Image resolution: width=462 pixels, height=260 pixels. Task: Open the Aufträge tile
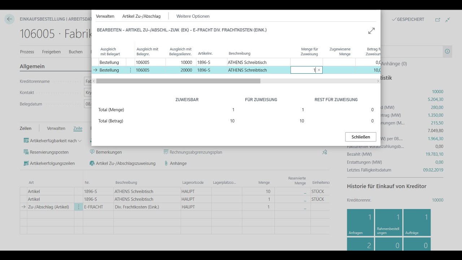click(x=417, y=222)
